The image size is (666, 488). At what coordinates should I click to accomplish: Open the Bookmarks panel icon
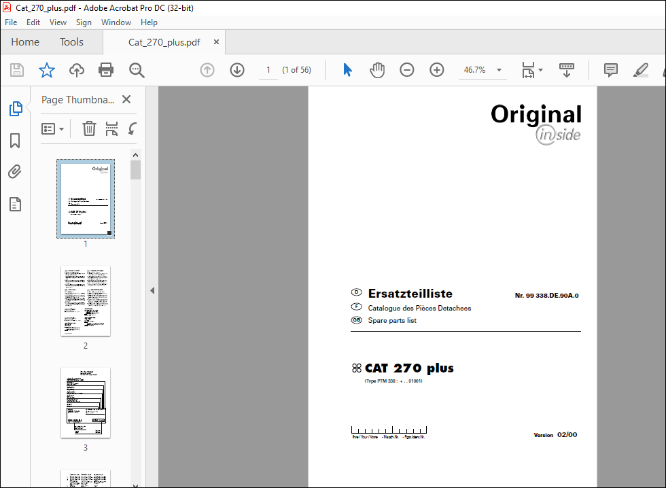point(15,141)
